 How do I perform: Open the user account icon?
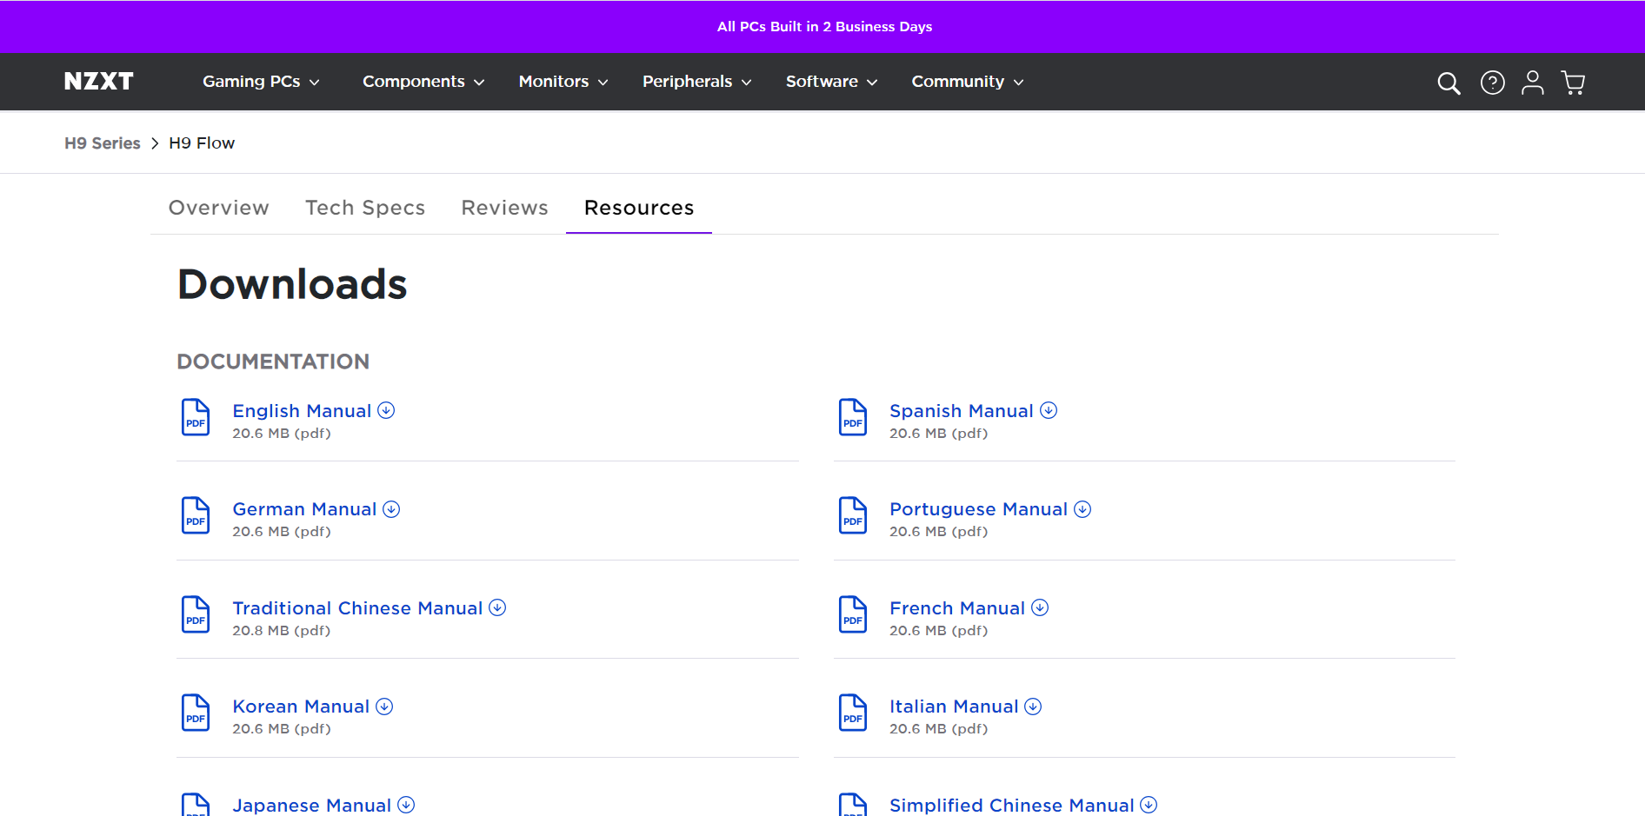(1532, 83)
